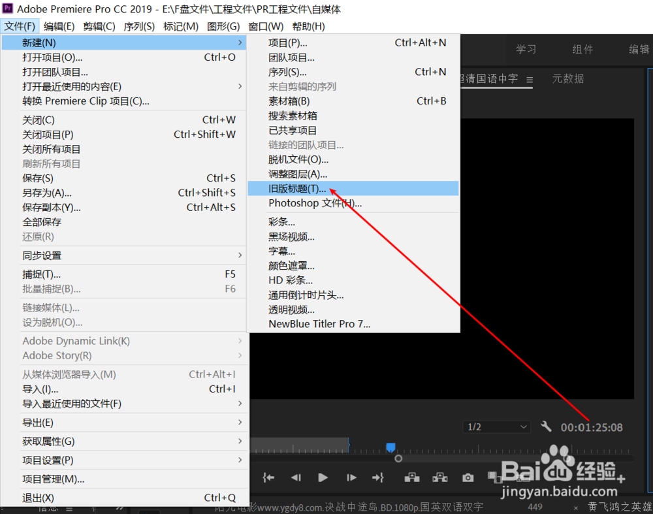Step forward one frame in the monitor

click(x=351, y=477)
